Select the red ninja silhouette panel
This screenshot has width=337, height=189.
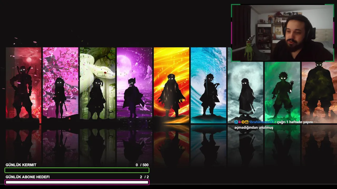pyautogui.click(x=23, y=85)
